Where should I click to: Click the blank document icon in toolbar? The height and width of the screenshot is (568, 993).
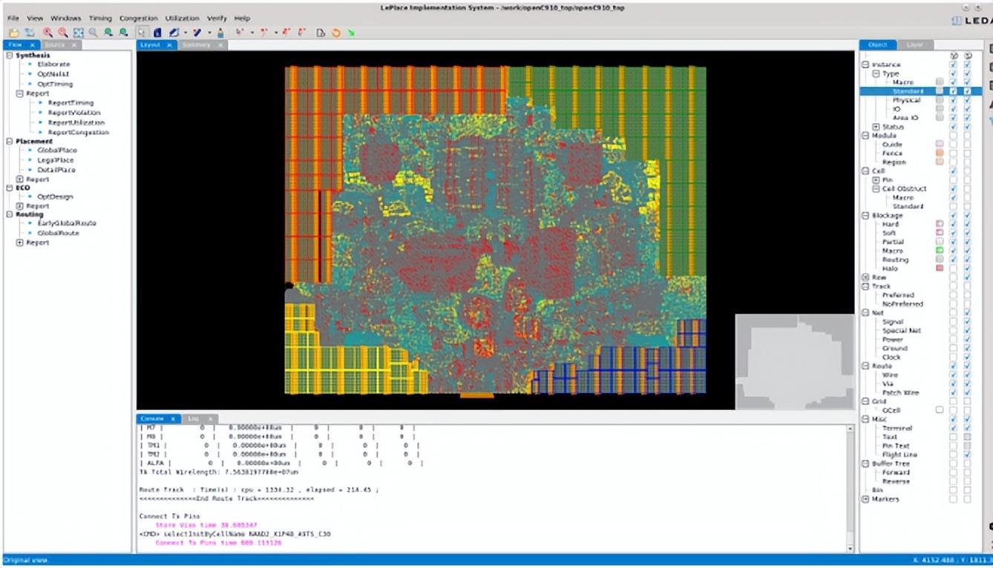(321, 33)
